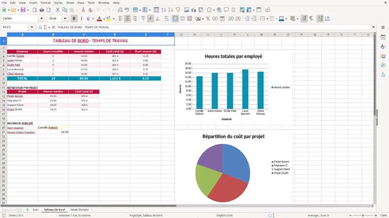
Task: Export directly as PDF
Action: (x=35, y=10)
